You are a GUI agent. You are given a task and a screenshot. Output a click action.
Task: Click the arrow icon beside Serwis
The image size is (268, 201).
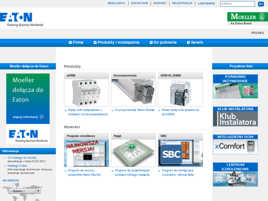(188, 42)
